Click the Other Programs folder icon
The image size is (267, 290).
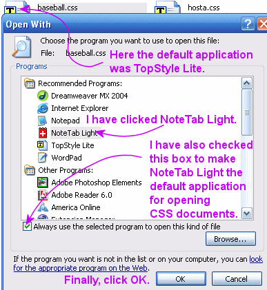coord(30,170)
